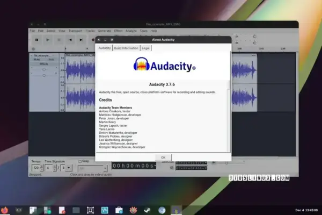
Task: Open the software store bag icon
Action: 119,210
